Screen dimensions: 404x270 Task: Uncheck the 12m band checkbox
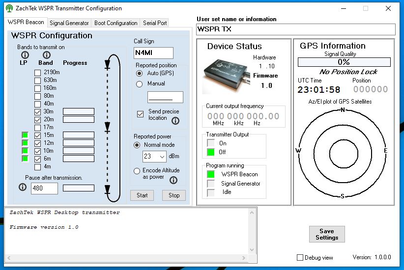(x=38, y=143)
